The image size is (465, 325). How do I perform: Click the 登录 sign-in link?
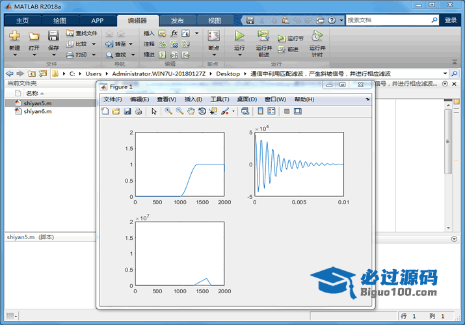pyautogui.click(x=451, y=20)
